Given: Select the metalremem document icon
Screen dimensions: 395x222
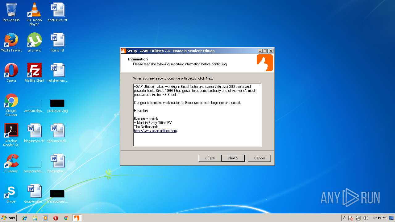Looking at the screenshot, I should [x=57, y=73].
